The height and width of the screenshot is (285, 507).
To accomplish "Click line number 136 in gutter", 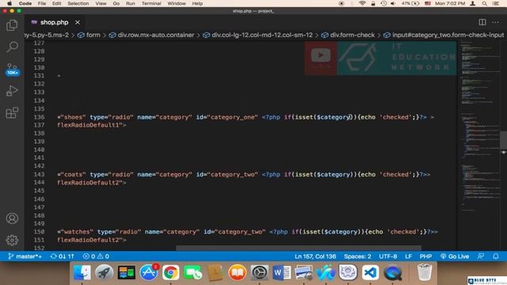I will click(39, 117).
